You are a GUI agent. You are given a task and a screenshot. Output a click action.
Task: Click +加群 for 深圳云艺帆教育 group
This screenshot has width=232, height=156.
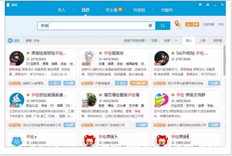point(69,125)
